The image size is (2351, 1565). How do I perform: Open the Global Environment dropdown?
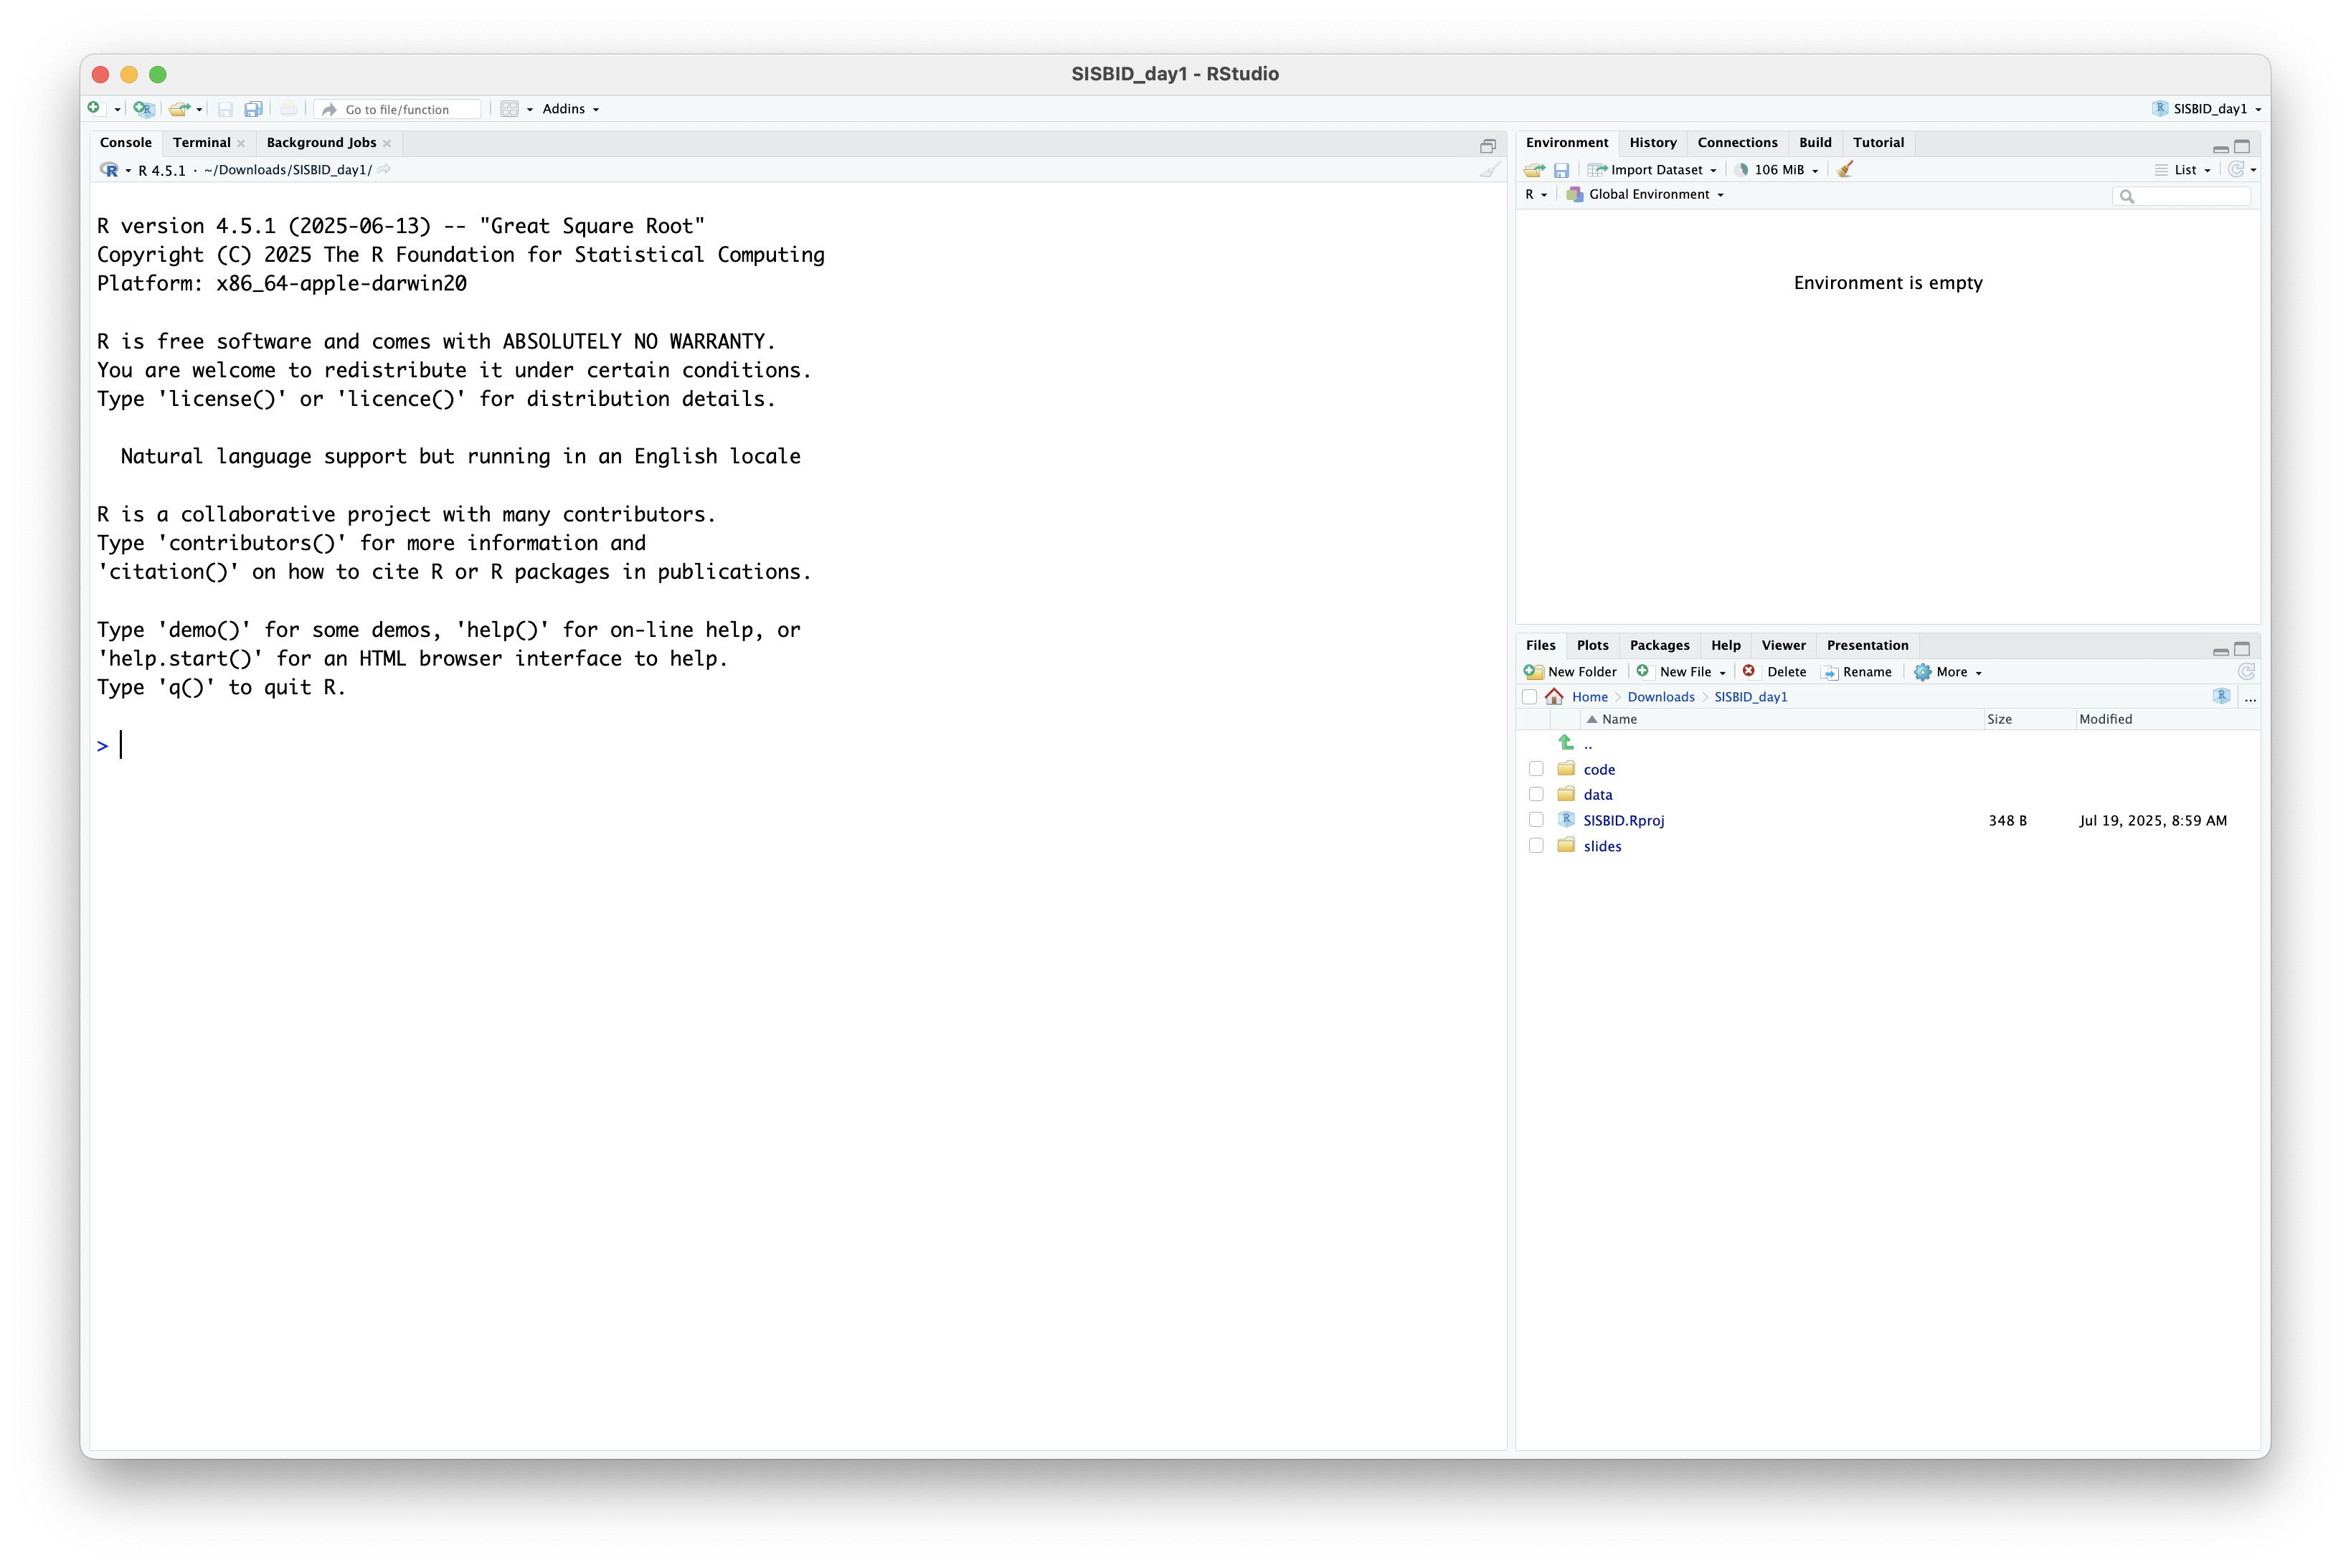[1645, 194]
